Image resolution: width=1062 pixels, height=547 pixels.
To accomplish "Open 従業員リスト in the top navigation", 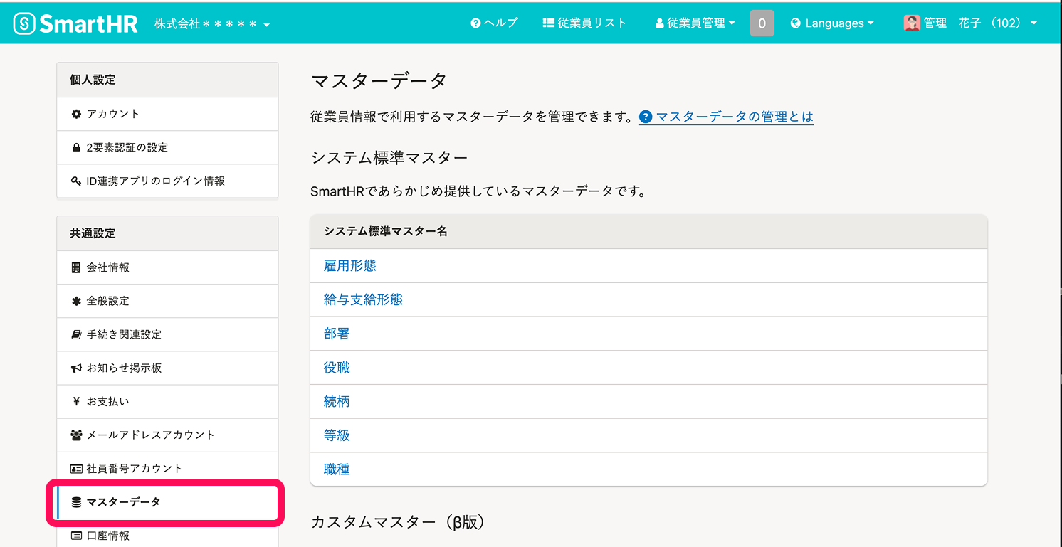I will (584, 23).
